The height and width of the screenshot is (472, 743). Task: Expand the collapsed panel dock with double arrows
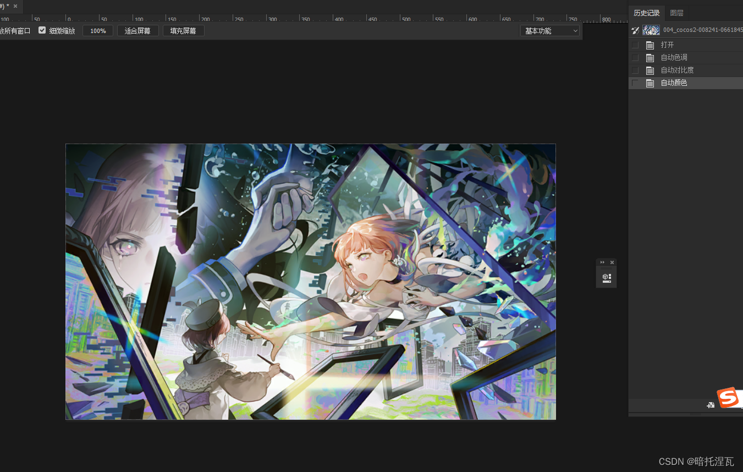pyautogui.click(x=602, y=262)
